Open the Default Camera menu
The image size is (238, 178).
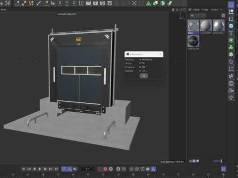[x=67, y=14]
